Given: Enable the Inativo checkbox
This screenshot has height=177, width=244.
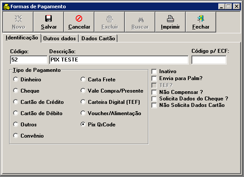Looking at the screenshot, I should (154, 71).
